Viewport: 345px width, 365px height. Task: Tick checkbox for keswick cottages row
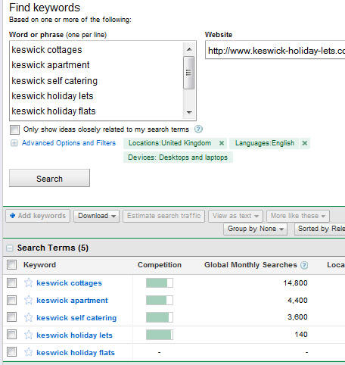tap(11, 282)
